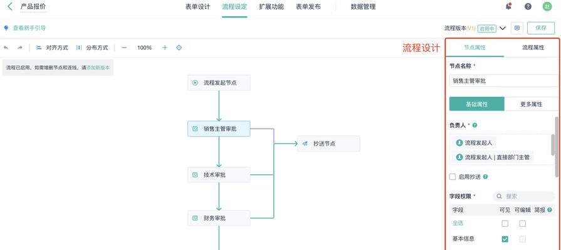
Task: Go back using the top-left arrow
Action: [x=10, y=6]
